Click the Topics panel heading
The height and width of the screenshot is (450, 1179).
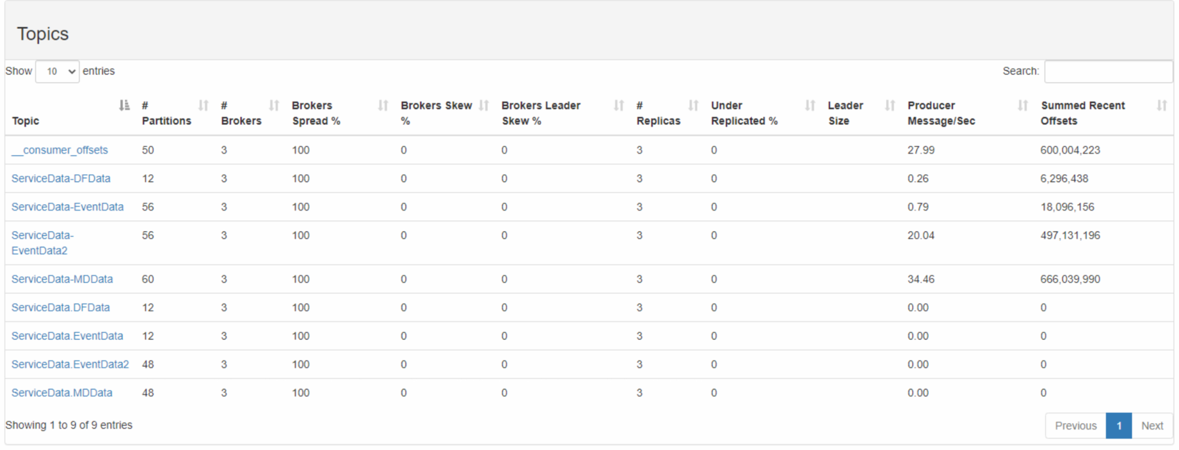click(x=43, y=34)
